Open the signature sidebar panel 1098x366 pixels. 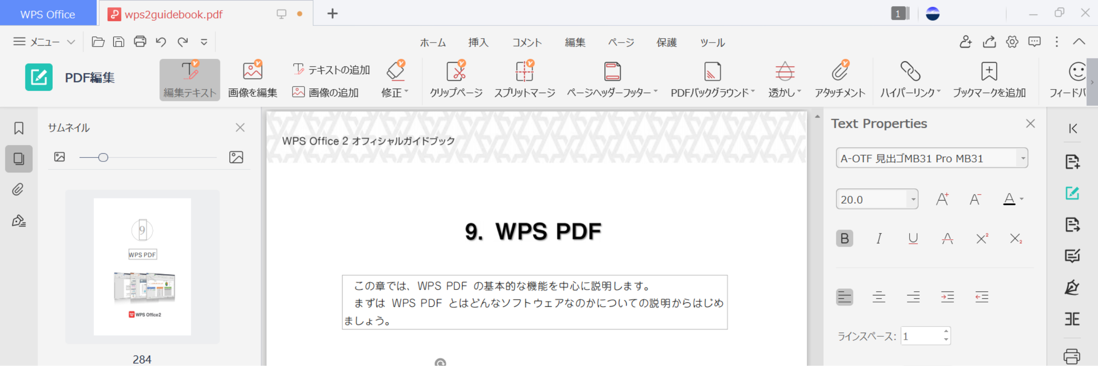click(x=18, y=220)
